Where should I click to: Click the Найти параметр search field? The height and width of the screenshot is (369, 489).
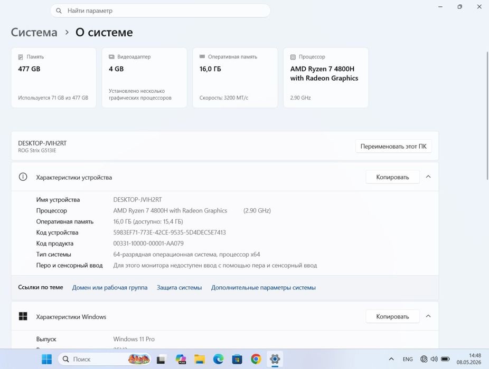[x=161, y=11]
